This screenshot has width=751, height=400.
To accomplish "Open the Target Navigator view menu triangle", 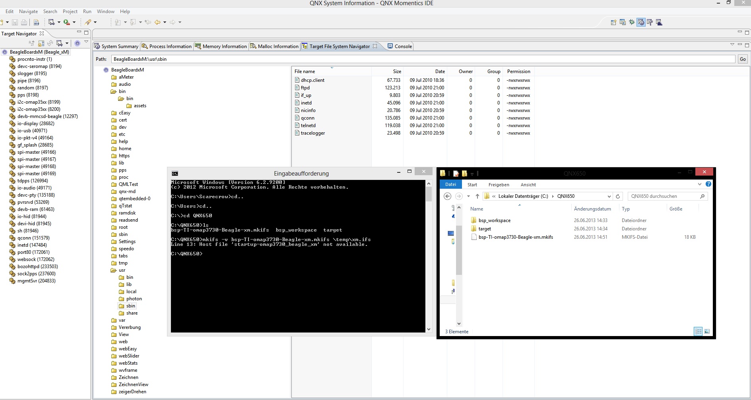I will tap(86, 42).
